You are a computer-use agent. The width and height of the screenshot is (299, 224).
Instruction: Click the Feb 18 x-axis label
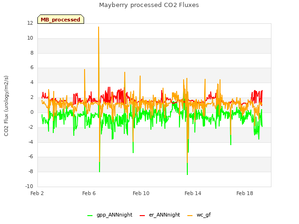[x=245, y=193]
